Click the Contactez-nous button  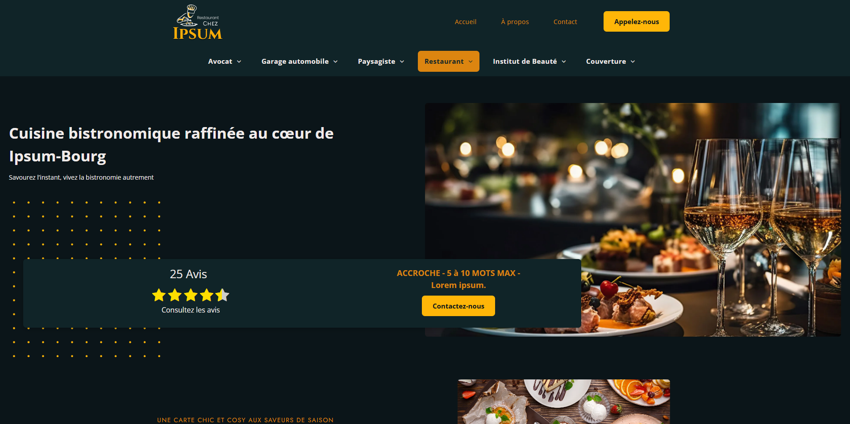458,306
